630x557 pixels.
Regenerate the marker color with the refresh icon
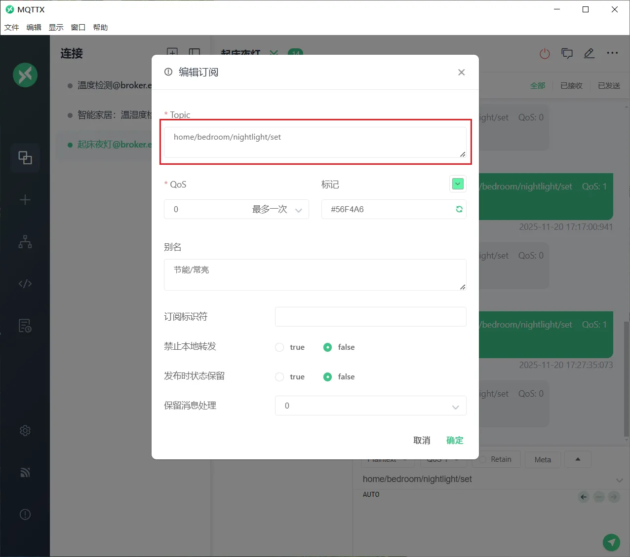pos(459,209)
